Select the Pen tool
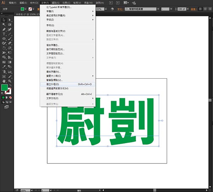Image resolution: width=213 pixels, height=192 pixels. tap(4, 29)
